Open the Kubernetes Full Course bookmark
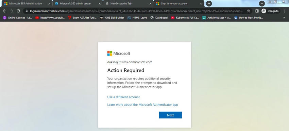Screen dimensions: 289x131 185,18
